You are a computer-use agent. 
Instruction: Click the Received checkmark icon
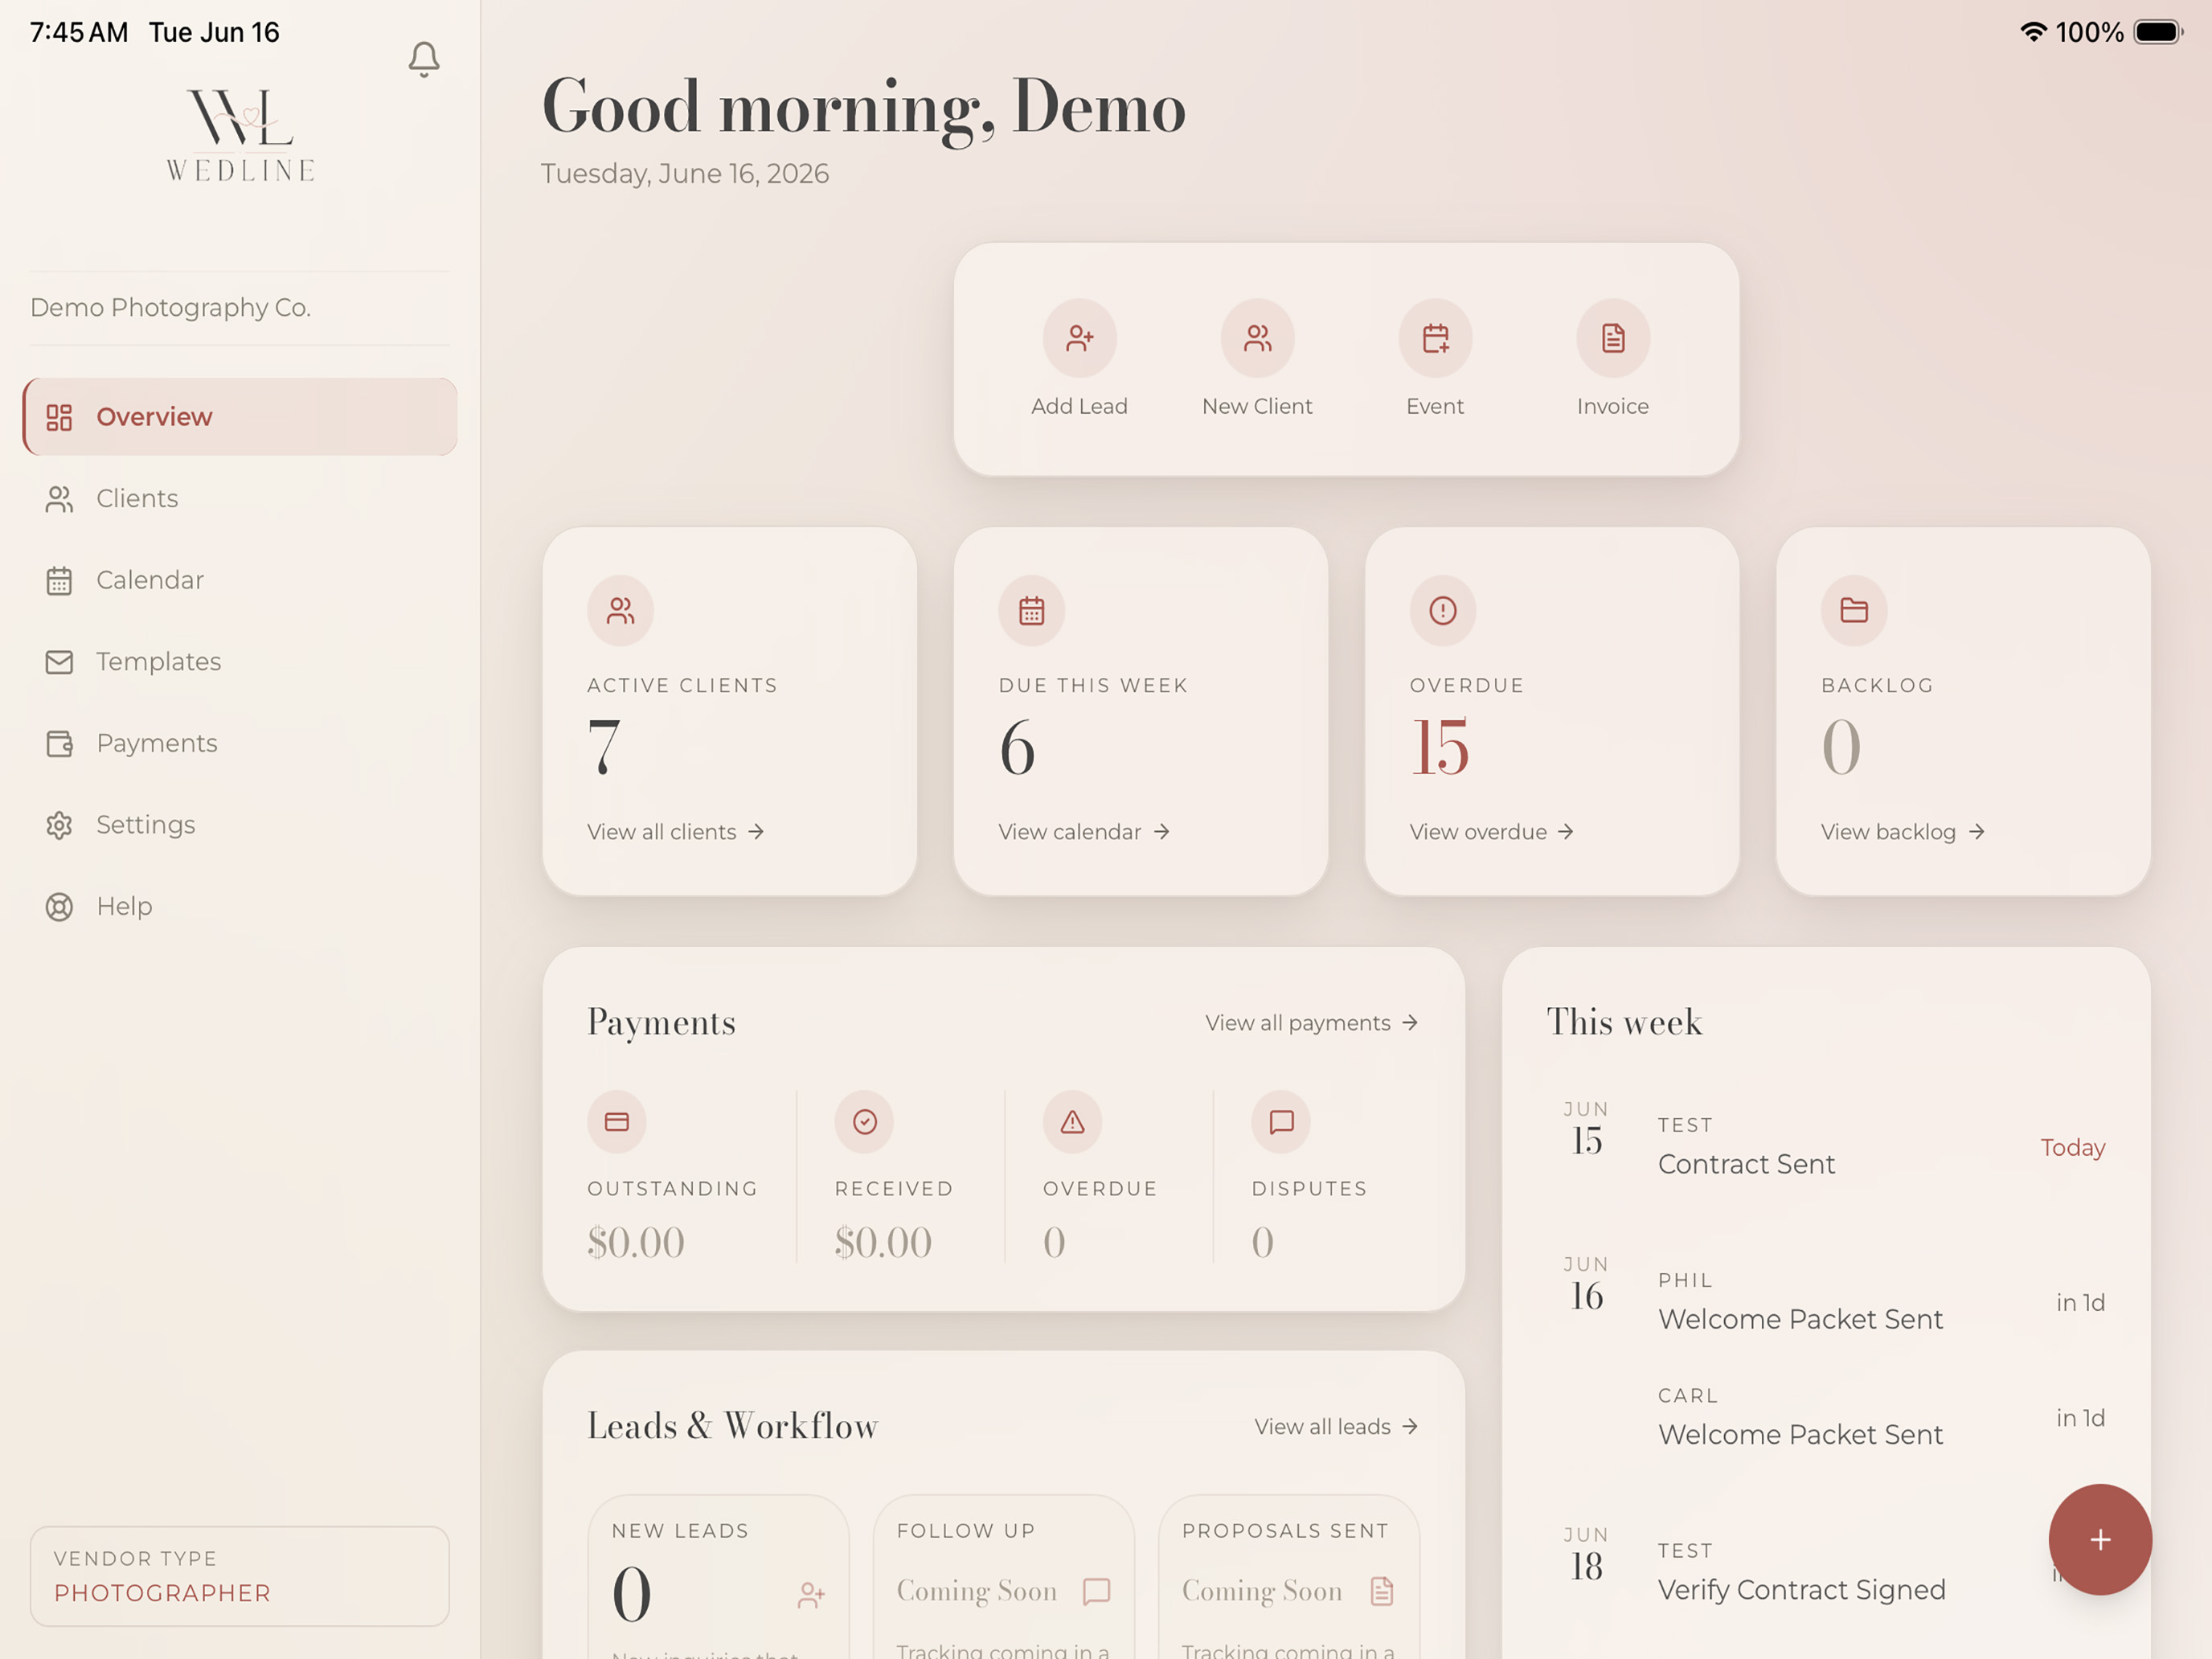864,1122
